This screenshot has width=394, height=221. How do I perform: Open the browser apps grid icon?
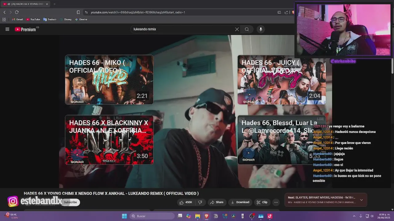click(x=4, y=19)
